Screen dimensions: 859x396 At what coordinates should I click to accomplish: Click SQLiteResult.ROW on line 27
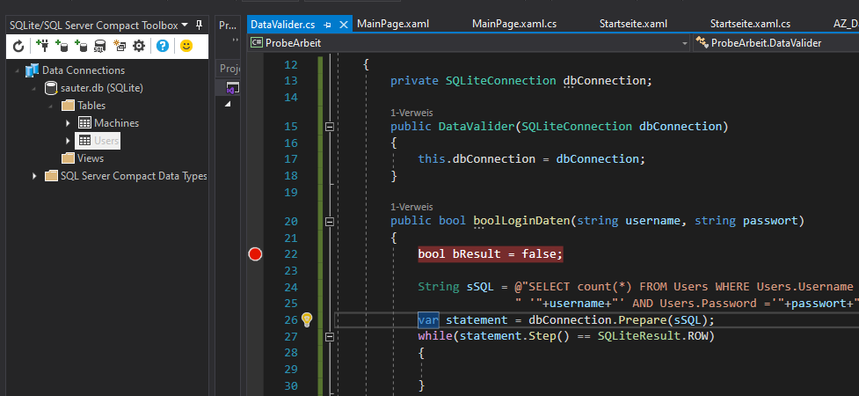[x=652, y=335]
